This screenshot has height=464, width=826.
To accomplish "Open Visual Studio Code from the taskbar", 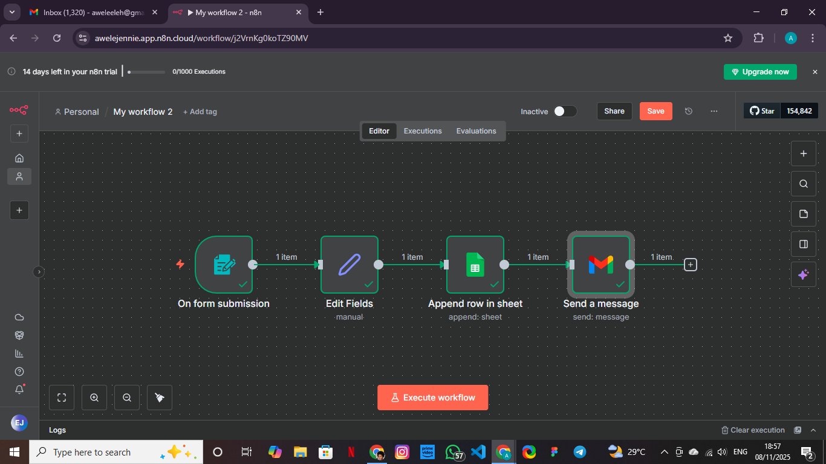I will pyautogui.click(x=478, y=452).
